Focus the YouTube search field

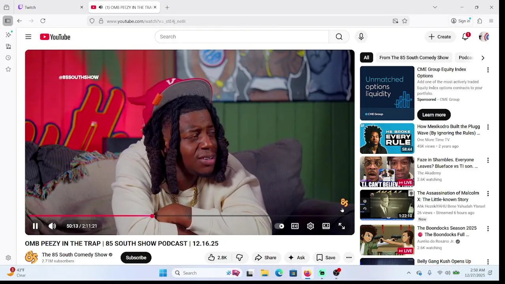(242, 37)
